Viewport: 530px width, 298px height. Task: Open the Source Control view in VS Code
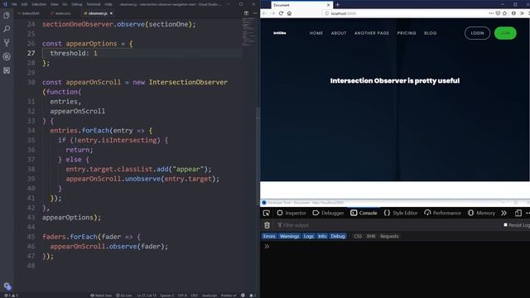(x=7, y=43)
